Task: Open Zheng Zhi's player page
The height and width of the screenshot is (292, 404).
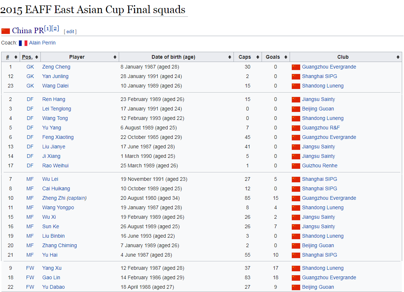Action: [54, 198]
